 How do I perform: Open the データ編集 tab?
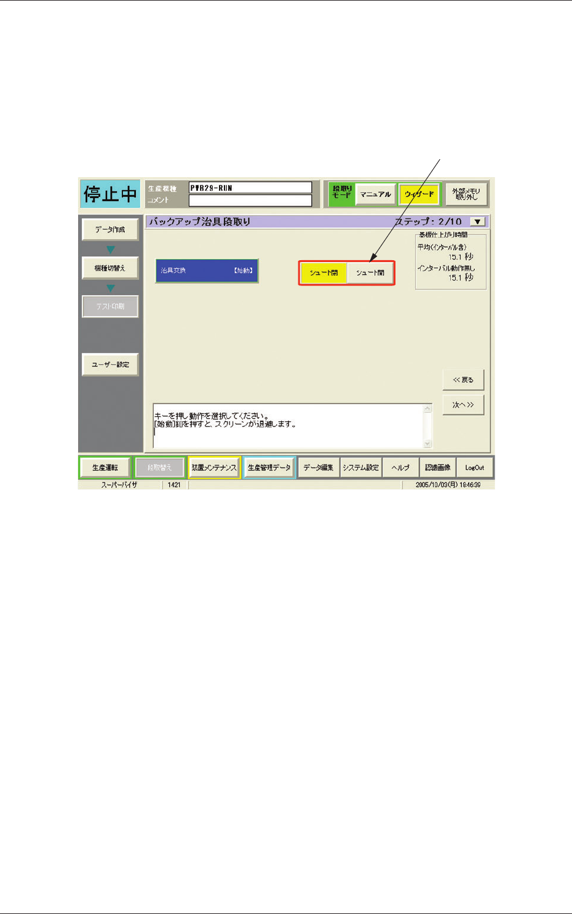tap(318, 467)
